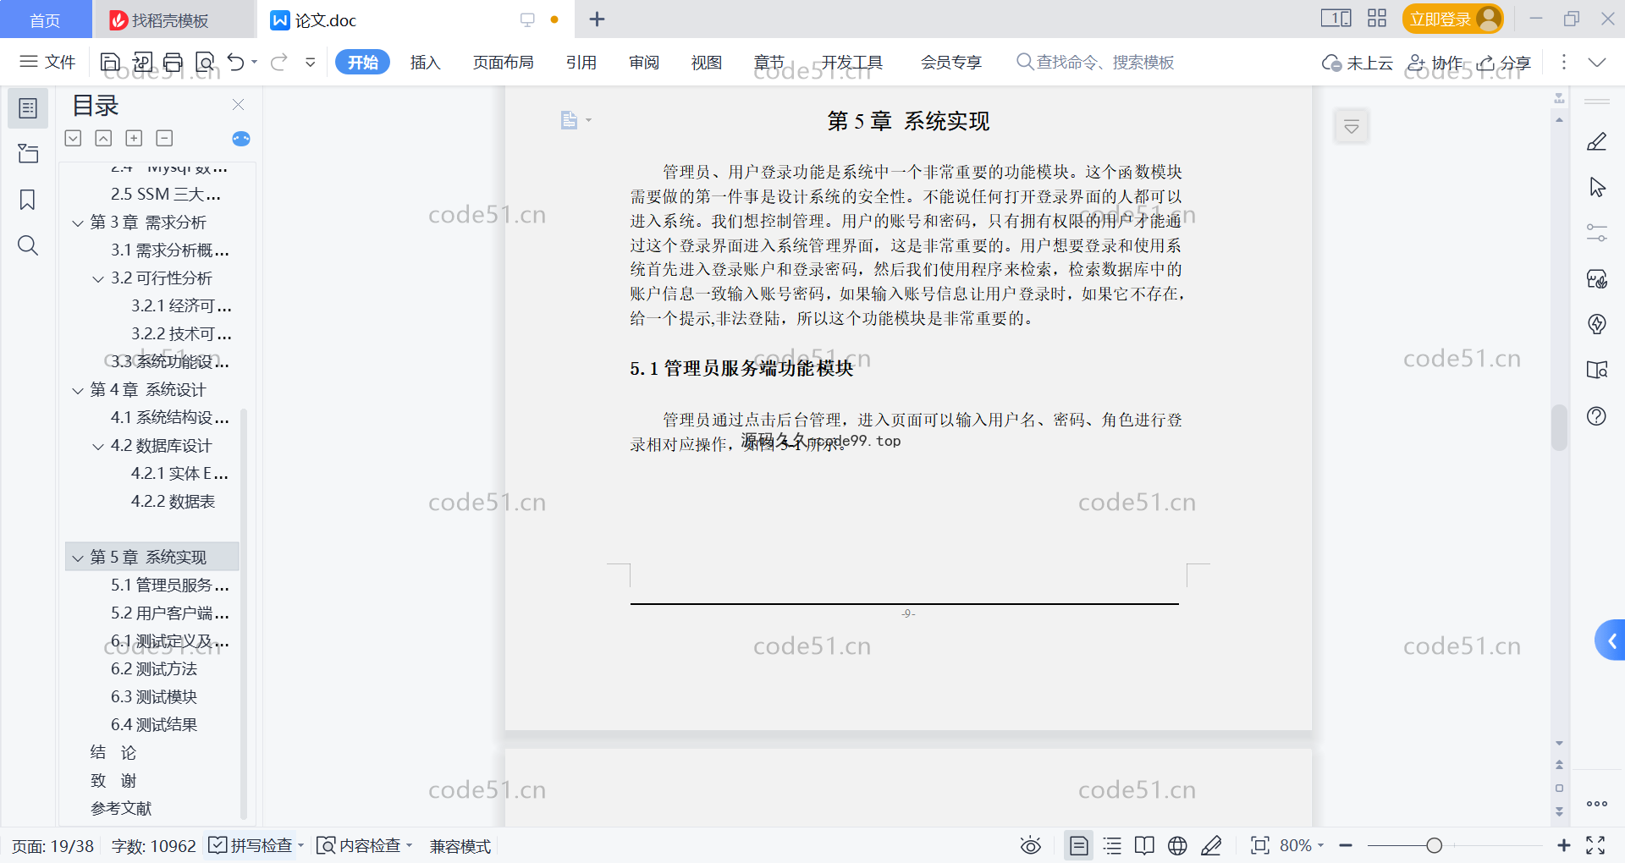Open the bookmark sidebar icon

28,200
